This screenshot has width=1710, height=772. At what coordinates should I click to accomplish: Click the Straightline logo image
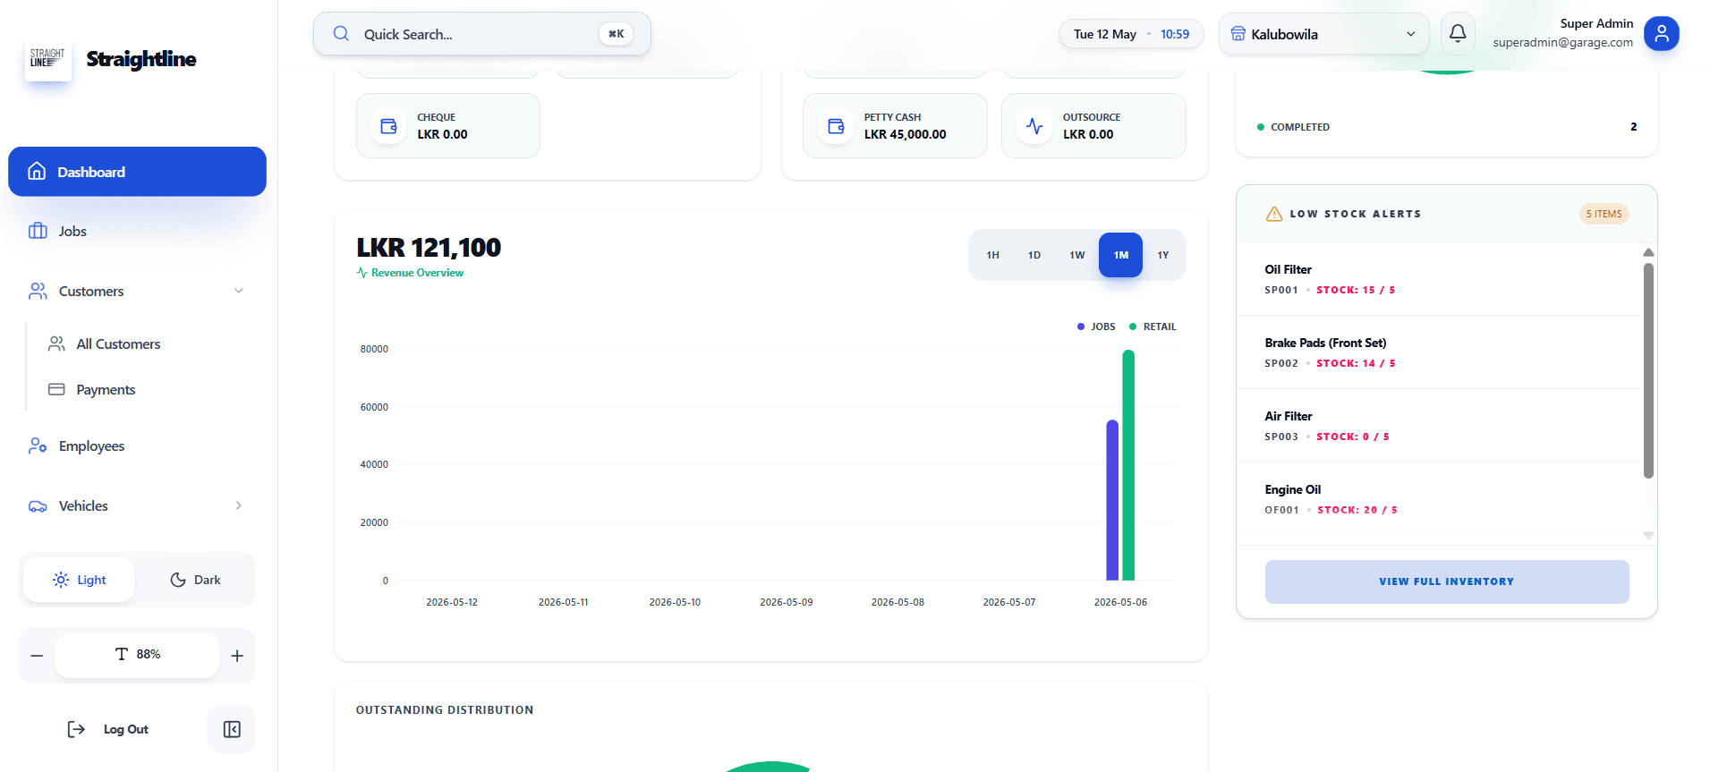pyautogui.click(x=47, y=58)
